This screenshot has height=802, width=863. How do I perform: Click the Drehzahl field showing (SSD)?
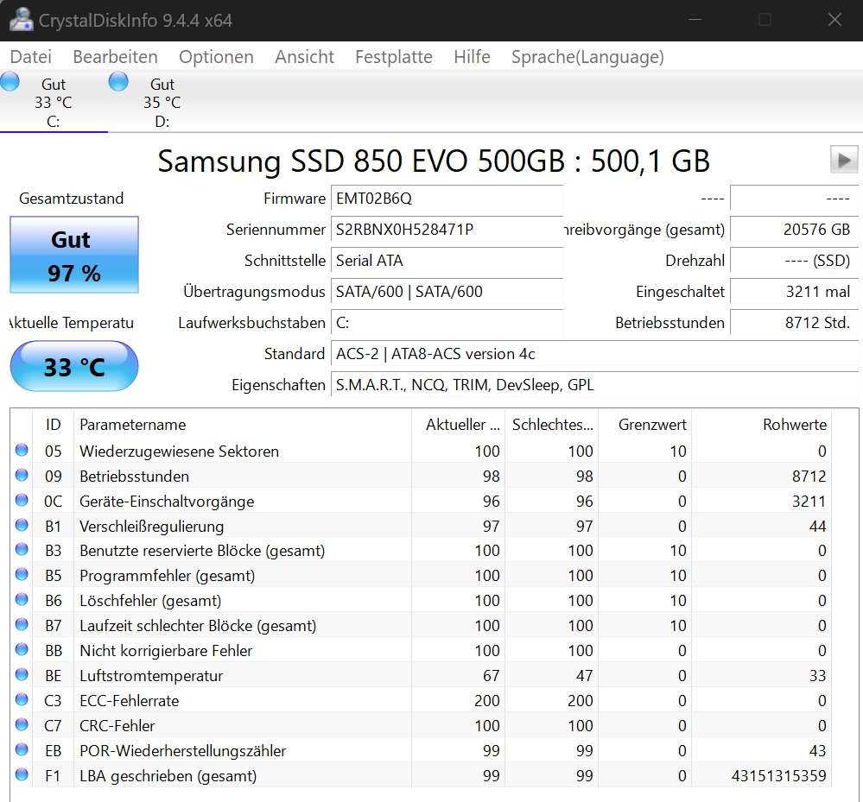click(x=794, y=260)
